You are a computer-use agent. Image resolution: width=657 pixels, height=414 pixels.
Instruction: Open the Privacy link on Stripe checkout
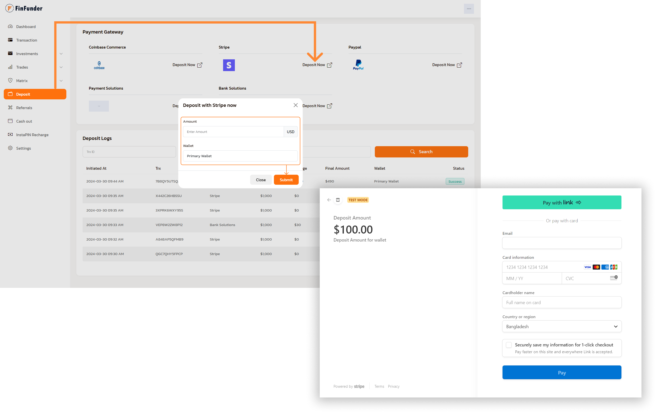point(393,386)
